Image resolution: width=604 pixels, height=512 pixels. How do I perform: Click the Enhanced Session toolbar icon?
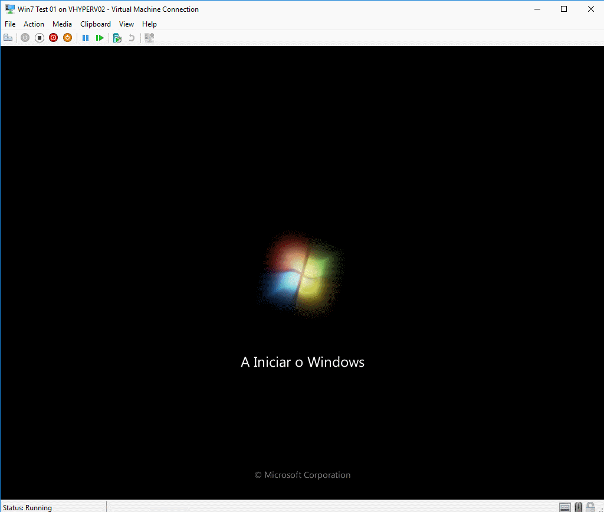(149, 38)
